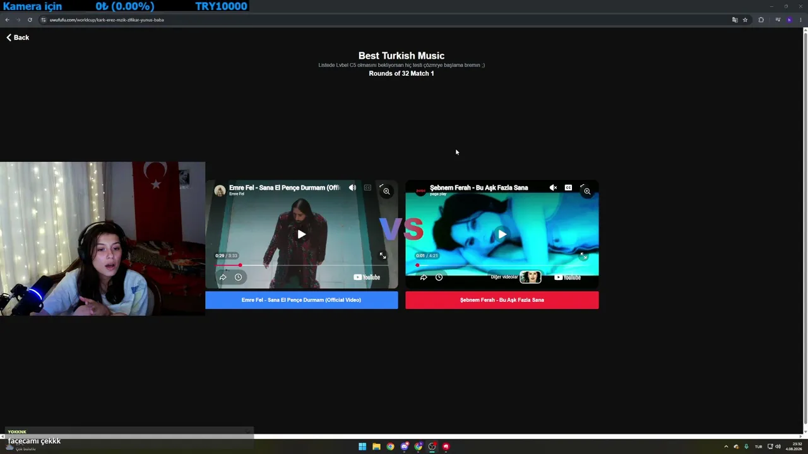Image resolution: width=808 pixels, height=454 pixels.
Task: Open the page translate icon
Action: (x=735, y=20)
